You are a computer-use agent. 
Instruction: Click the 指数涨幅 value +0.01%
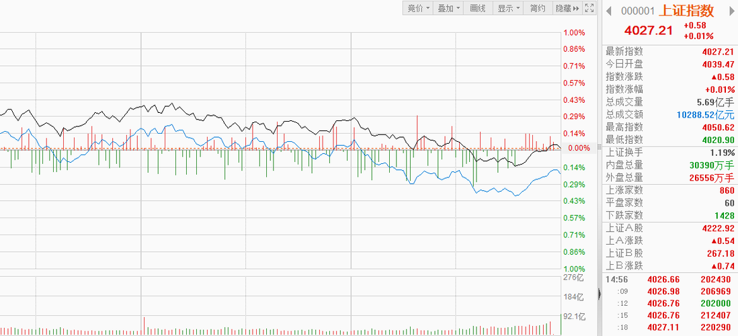coord(720,89)
